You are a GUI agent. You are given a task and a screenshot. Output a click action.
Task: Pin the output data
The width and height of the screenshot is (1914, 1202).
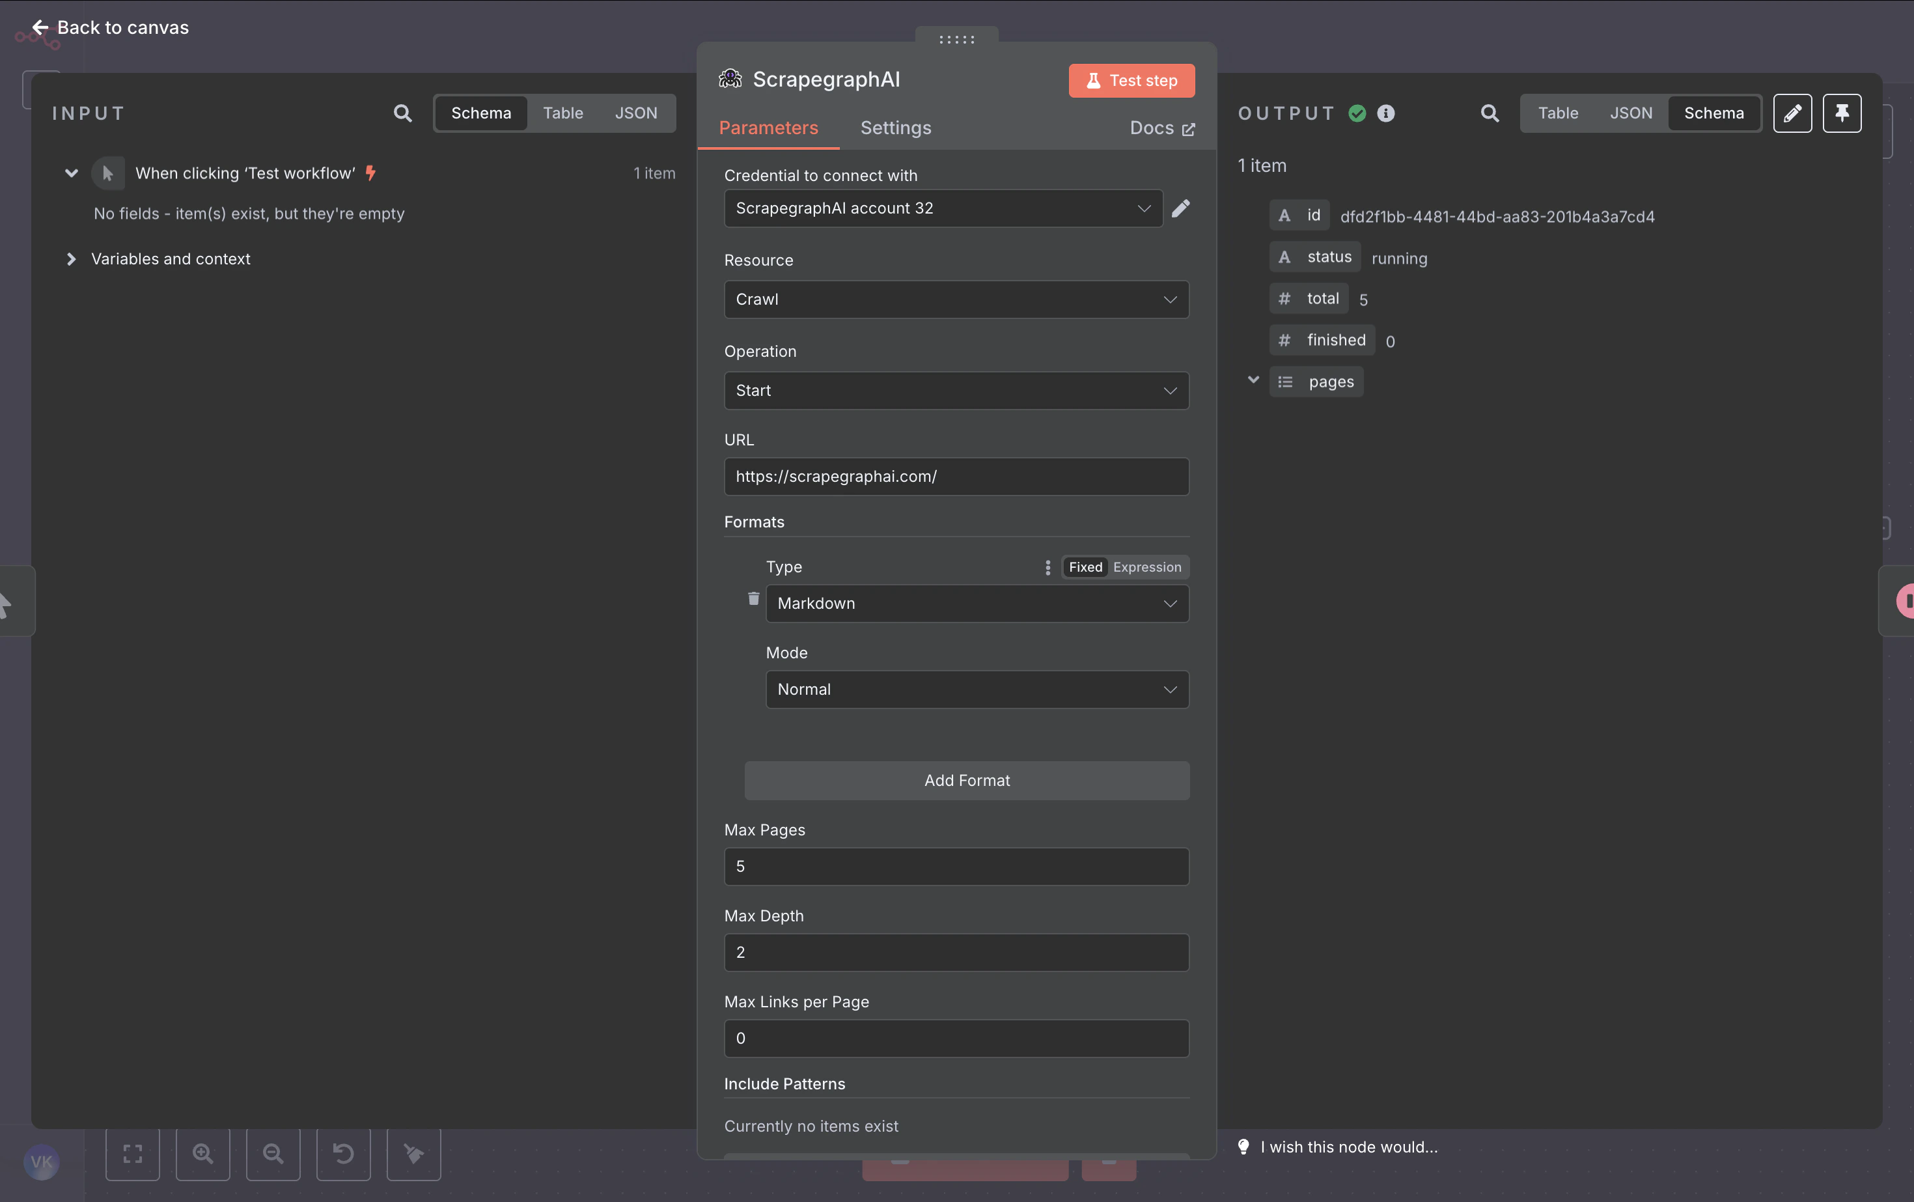1842,113
